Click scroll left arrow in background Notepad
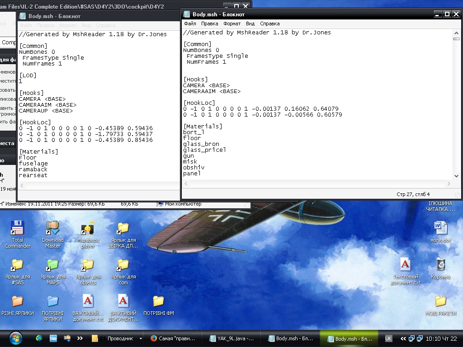 coord(22,185)
